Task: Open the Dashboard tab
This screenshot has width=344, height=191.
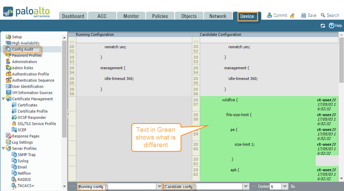Action: pyautogui.click(x=73, y=16)
